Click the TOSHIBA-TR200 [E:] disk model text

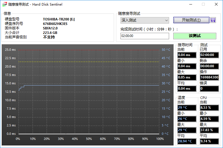(59, 19)
